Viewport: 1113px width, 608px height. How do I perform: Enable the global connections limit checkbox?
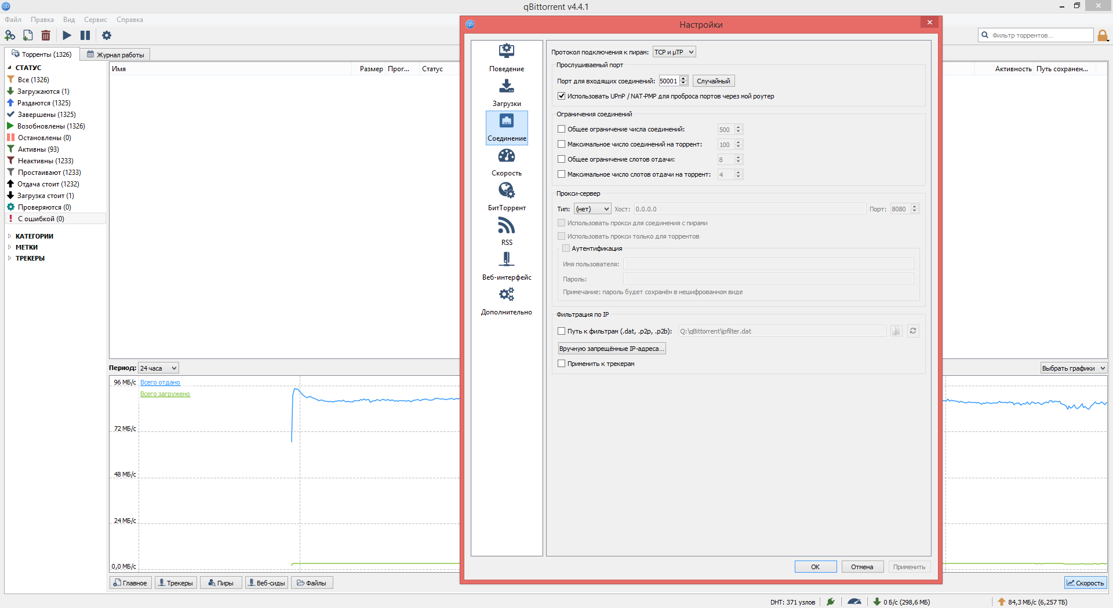click(561, 129)
